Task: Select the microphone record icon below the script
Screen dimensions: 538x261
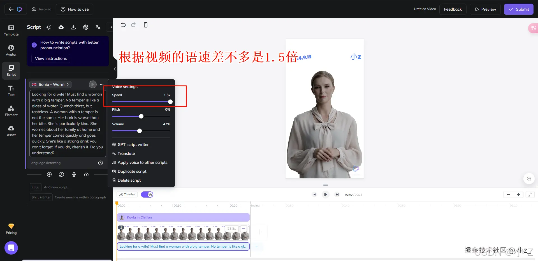Action: pos(74,174)
